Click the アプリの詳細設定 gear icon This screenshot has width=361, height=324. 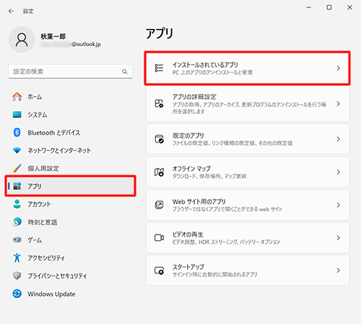tap(159, 104)
